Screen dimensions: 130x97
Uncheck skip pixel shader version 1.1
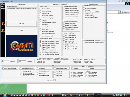40,45
